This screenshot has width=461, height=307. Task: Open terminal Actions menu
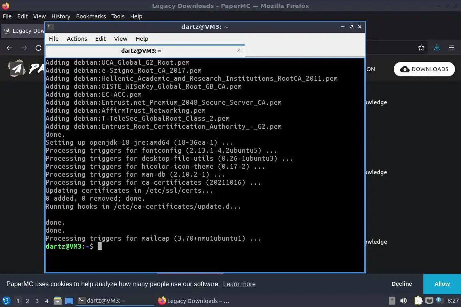point(77,39)
